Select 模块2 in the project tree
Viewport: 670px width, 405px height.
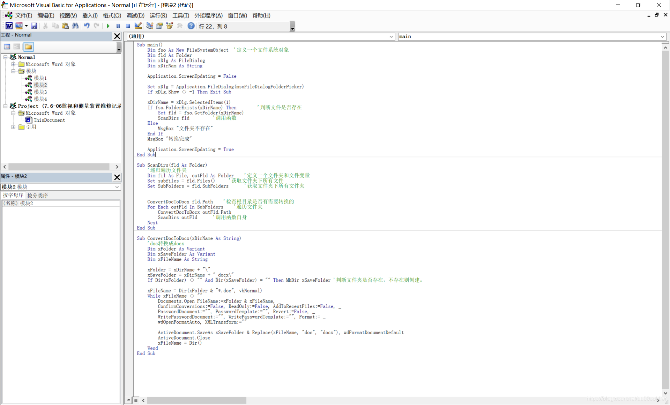click(40, 85)
